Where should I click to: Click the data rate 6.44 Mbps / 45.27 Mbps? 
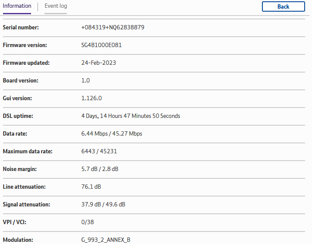click(x=111, y=133)
